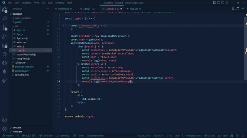Click the compare changes icon in editor toolbar

233,9
